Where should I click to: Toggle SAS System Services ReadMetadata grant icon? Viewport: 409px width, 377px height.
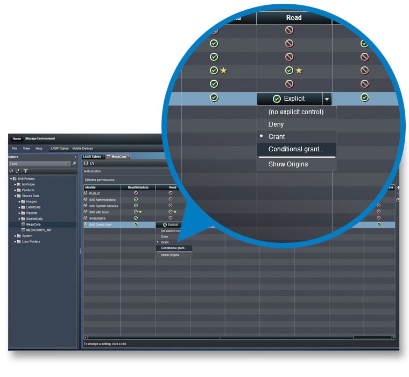136,206
